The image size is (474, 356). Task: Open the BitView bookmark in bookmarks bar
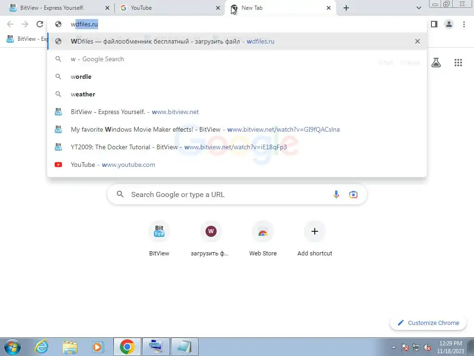pos(26,39)
